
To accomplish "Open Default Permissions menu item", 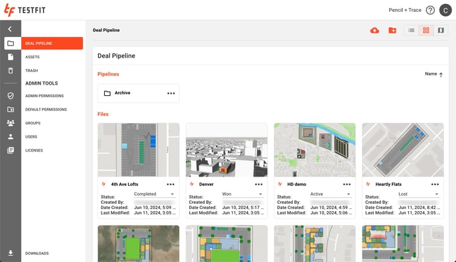I will coord(46,109).
